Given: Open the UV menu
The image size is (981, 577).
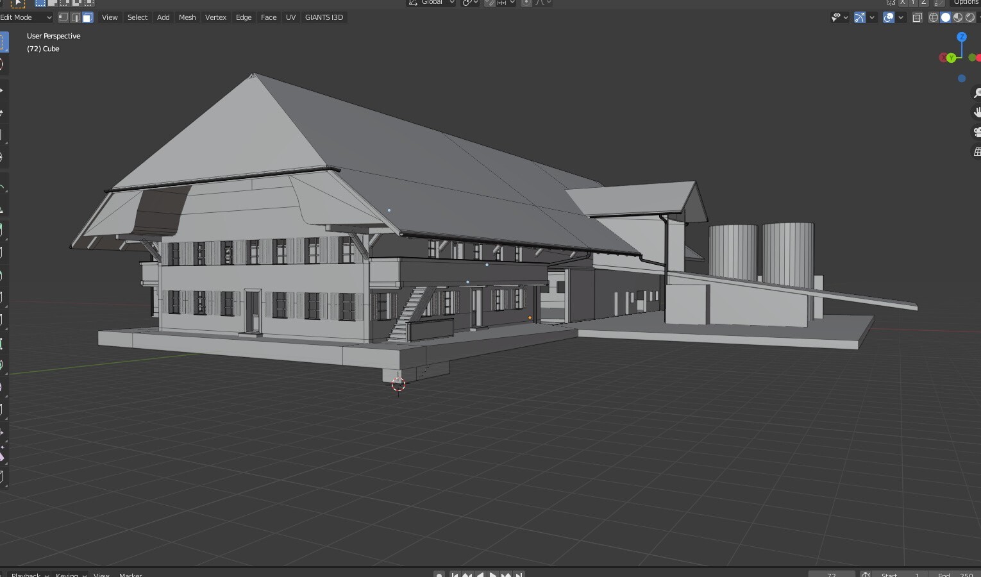Looking at the screenshot, I should pos(290,17).
